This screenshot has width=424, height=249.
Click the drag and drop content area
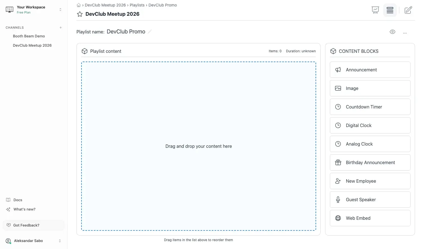(199, 146)
